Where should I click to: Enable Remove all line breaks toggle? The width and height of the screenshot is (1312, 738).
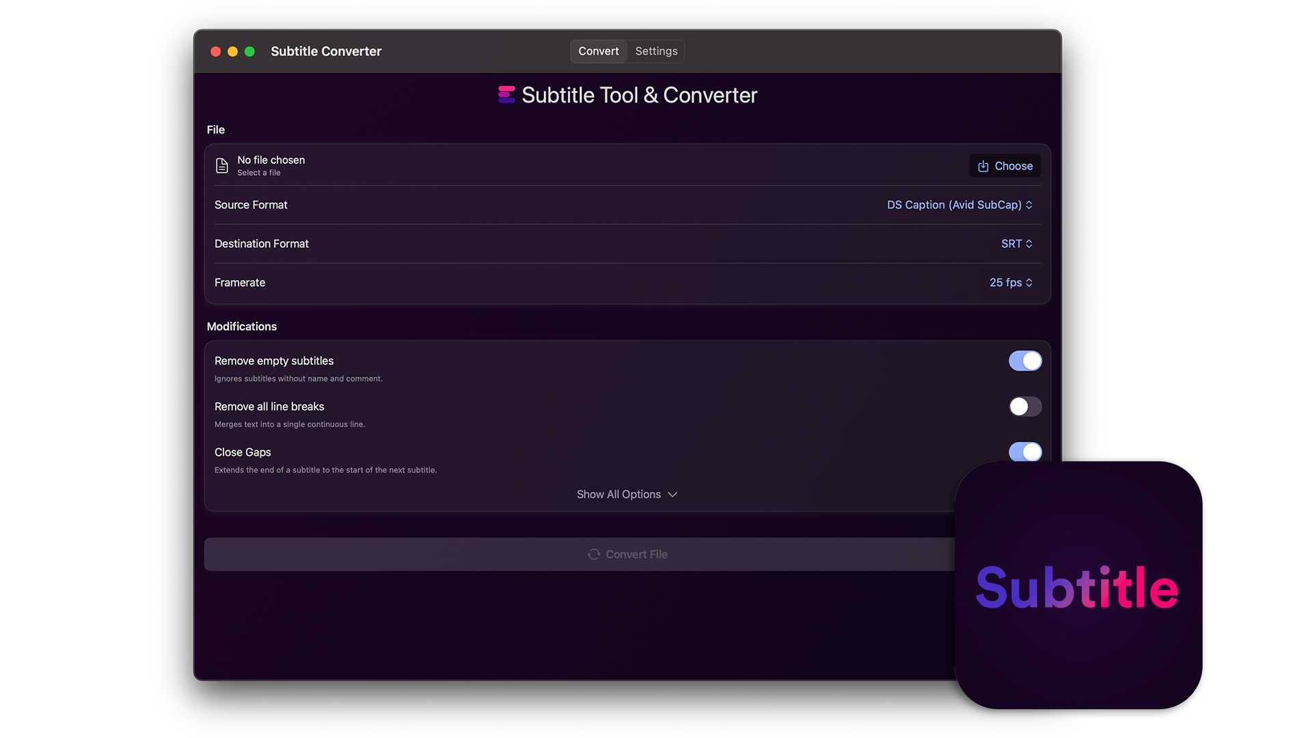(x=1025, y=407)
